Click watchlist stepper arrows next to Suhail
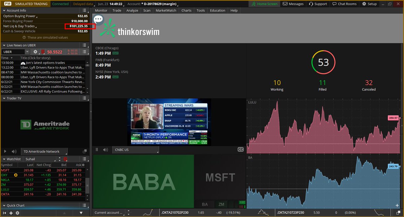This screenshot has width=404, height=217. [60, 159]
